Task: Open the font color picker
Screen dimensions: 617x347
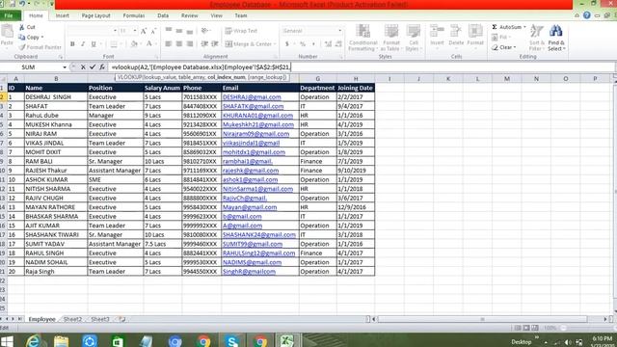Action: [x=150, y=44]
